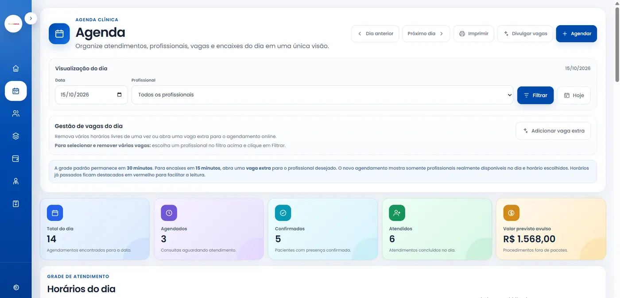Screen dimensions: 620x298
Task: Go to Dia anterior
Action: [x=375, y=34]
